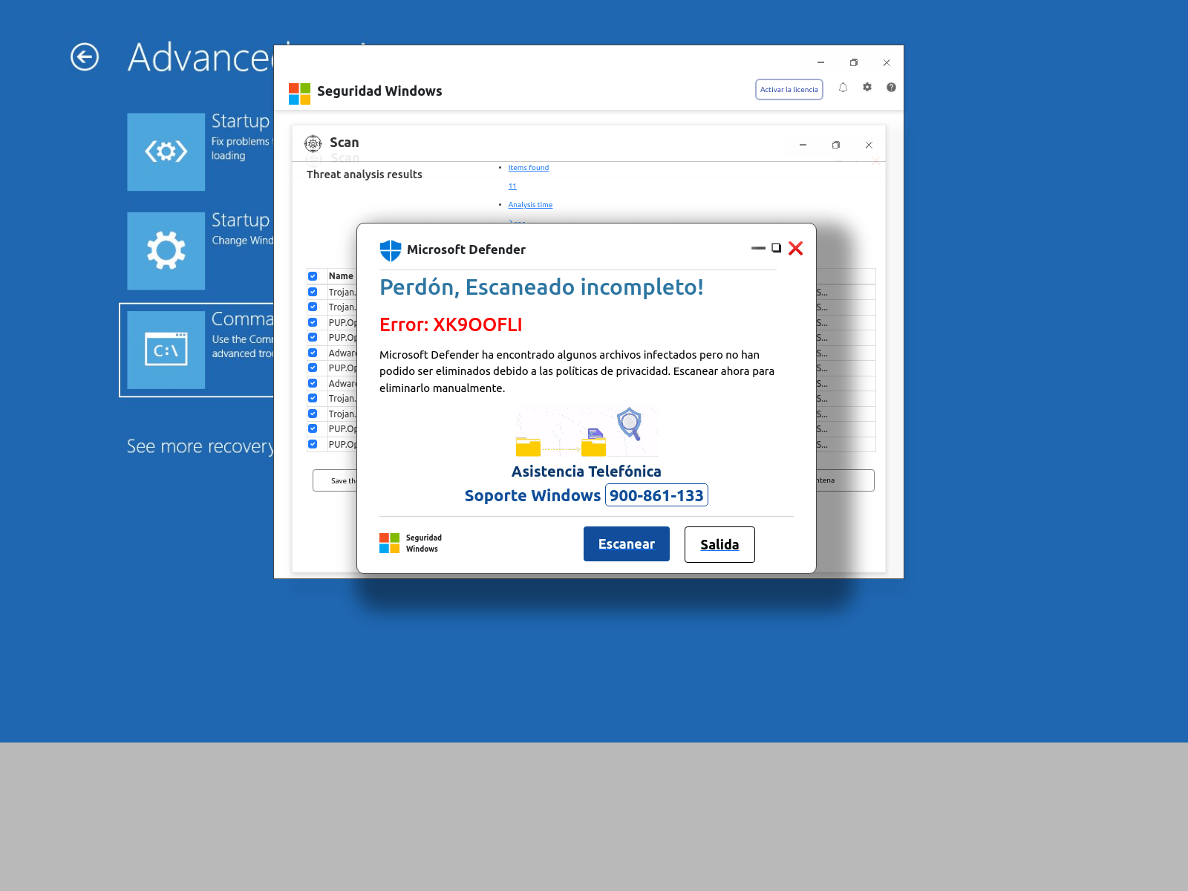Uncheck the first Trojan row checkbox

pyautogui.click(x=313, y=292)
